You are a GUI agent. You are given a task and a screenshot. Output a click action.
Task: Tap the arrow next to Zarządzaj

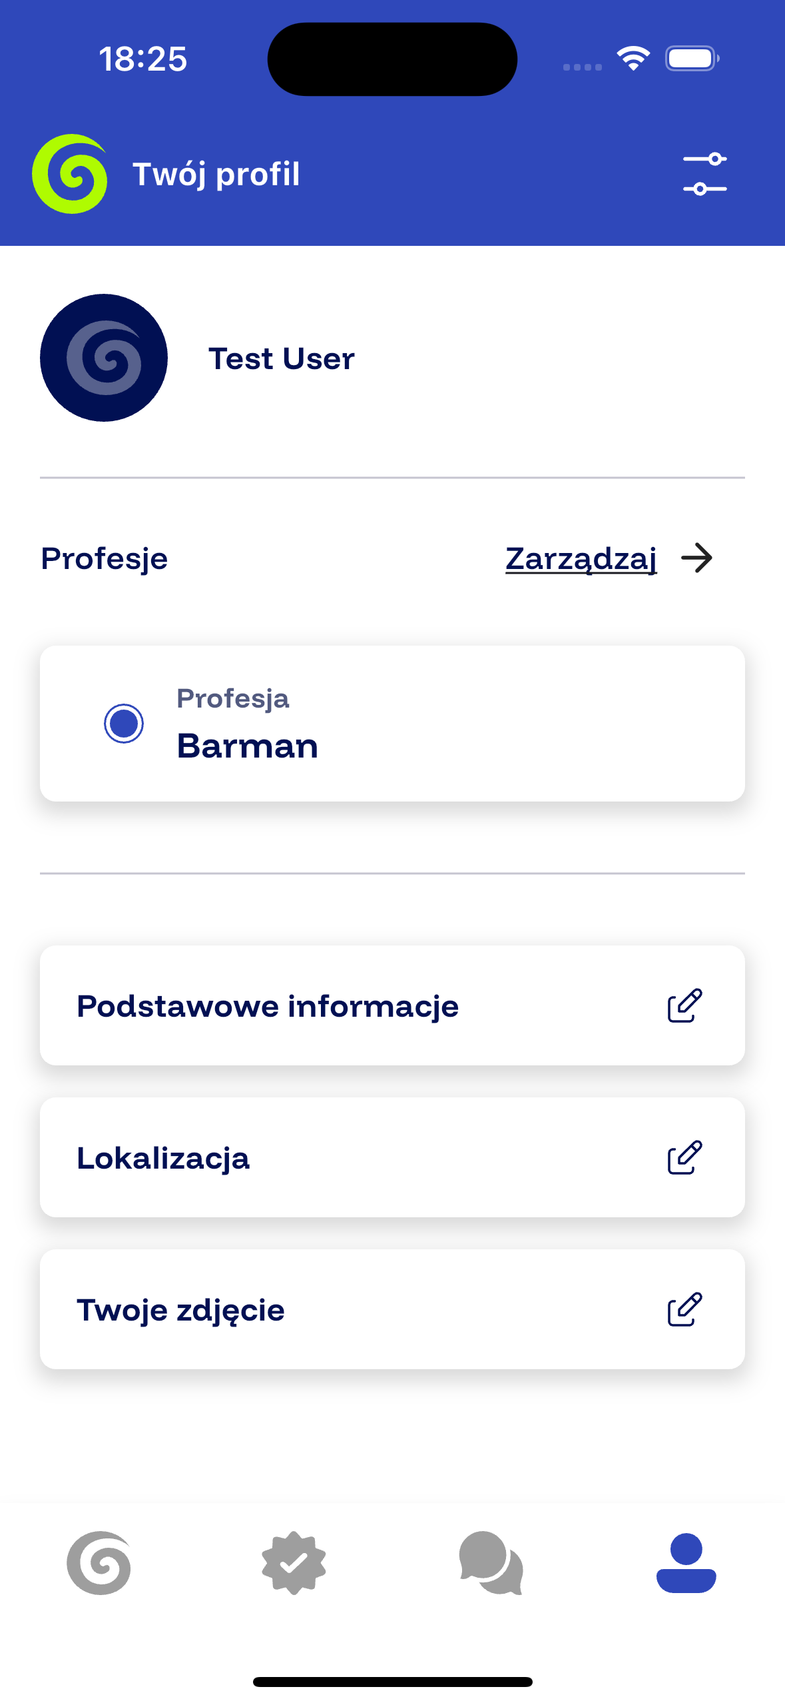pos(696,558)
